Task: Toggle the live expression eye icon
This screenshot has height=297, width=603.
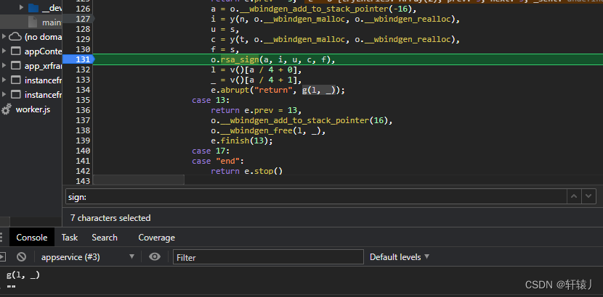Action: pos(155,256)
